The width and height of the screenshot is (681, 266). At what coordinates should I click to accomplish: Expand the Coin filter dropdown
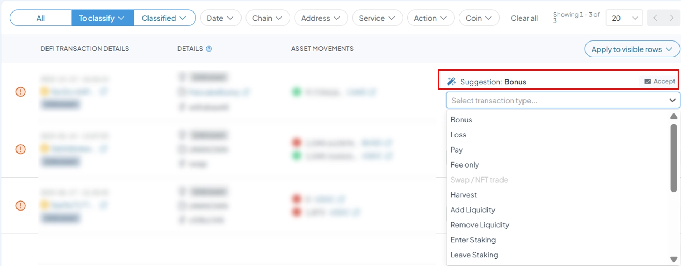click(479, 18)
